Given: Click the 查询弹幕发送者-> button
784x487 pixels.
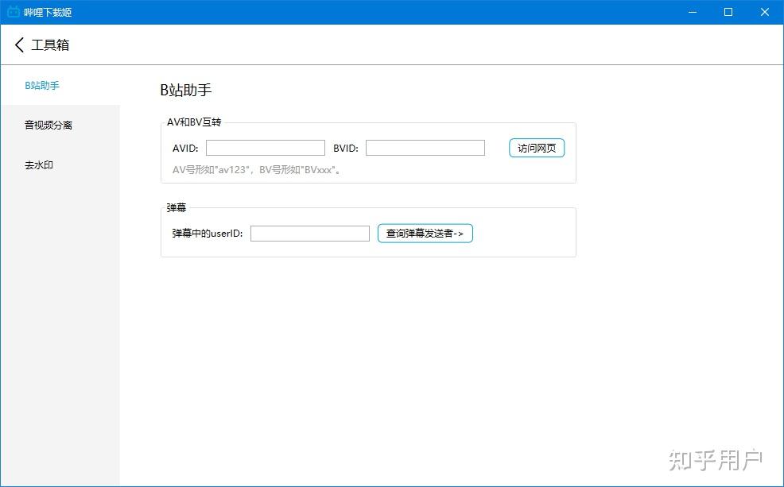Looking at the screenshot, I should click(425, 234).
